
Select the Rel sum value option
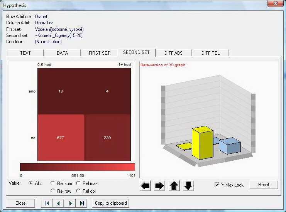tap(53, 183)
